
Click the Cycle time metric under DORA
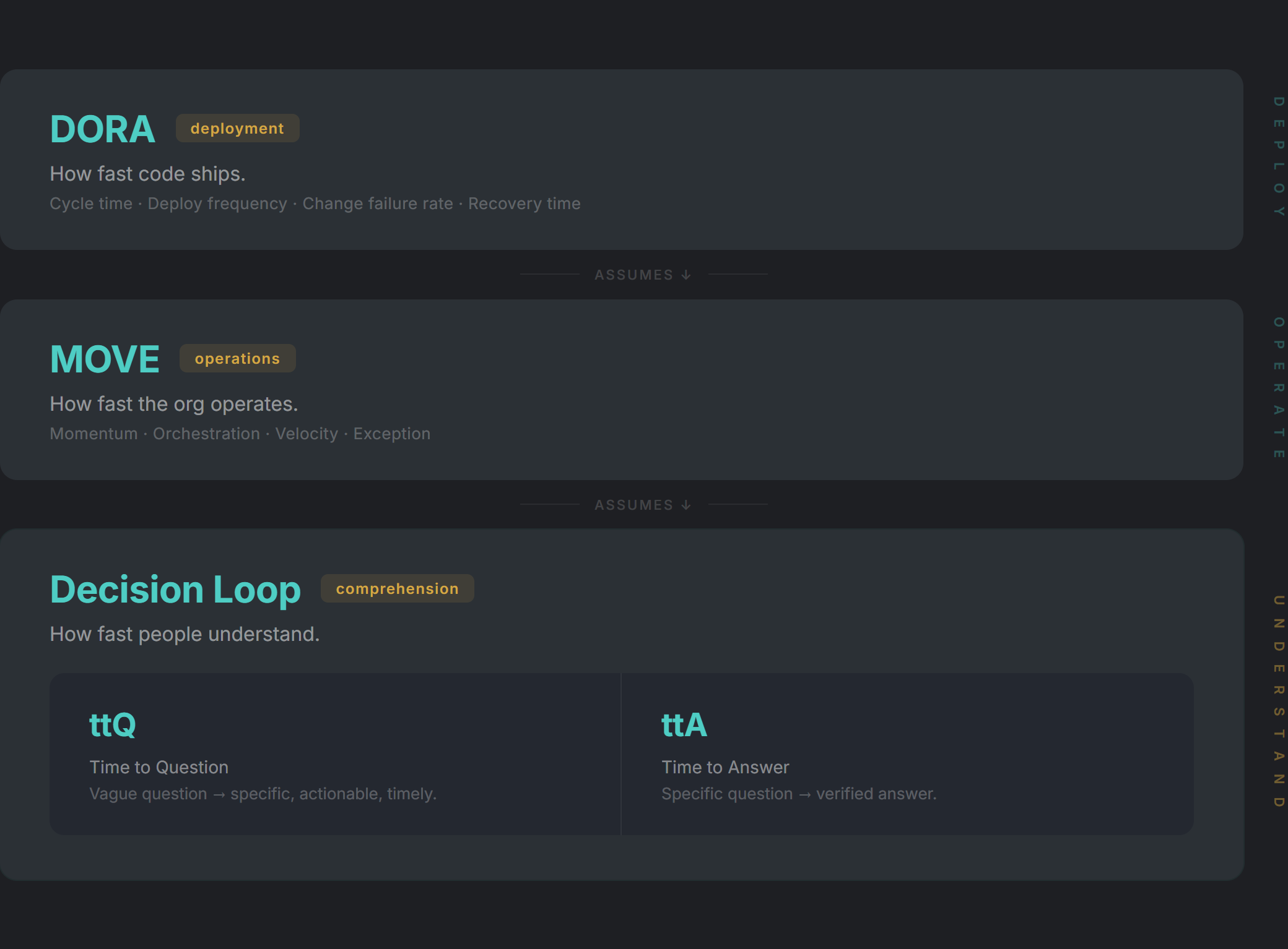(91, 203)
